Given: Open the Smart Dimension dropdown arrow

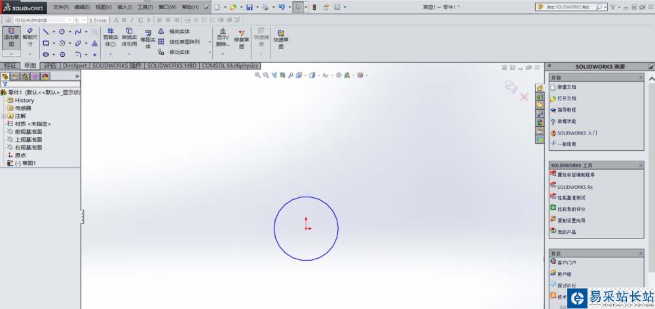Looking at the screenshot, I should click(x=29, y=54).
